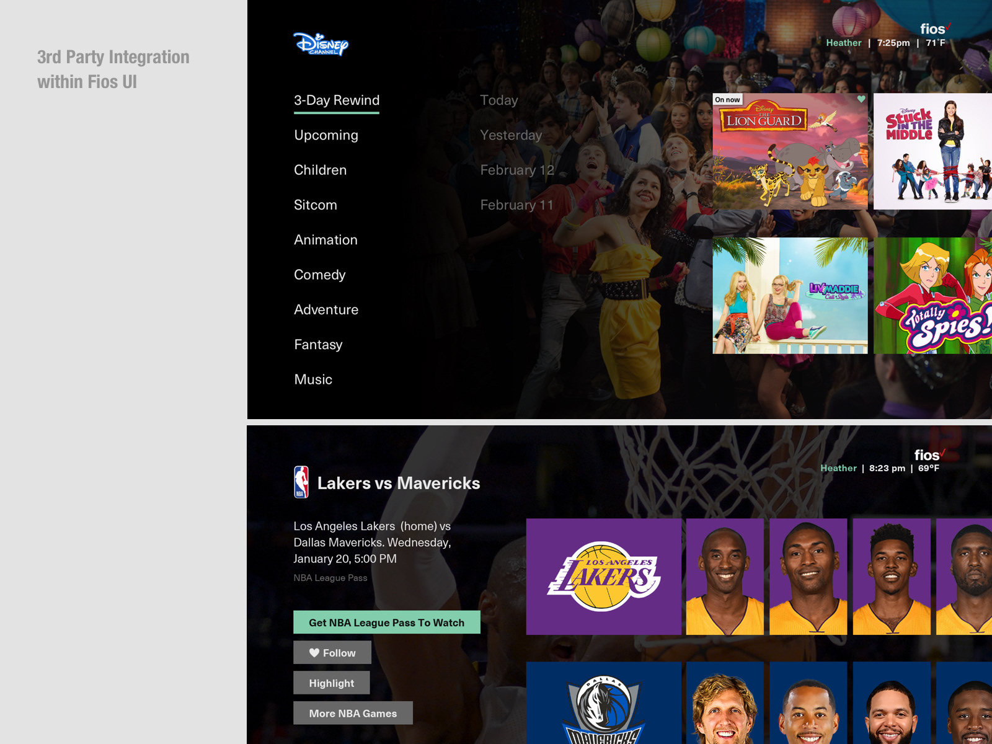Select second Mavericks player portrait
Viewport: 992px width, 744px height.
[808, 702]
